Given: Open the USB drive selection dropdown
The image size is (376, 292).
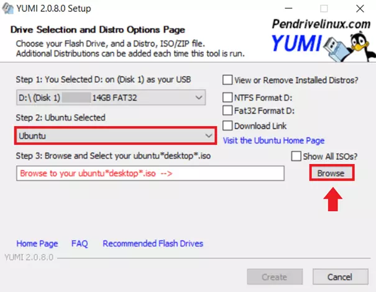Looking at the screenshot, I should 111,98.
